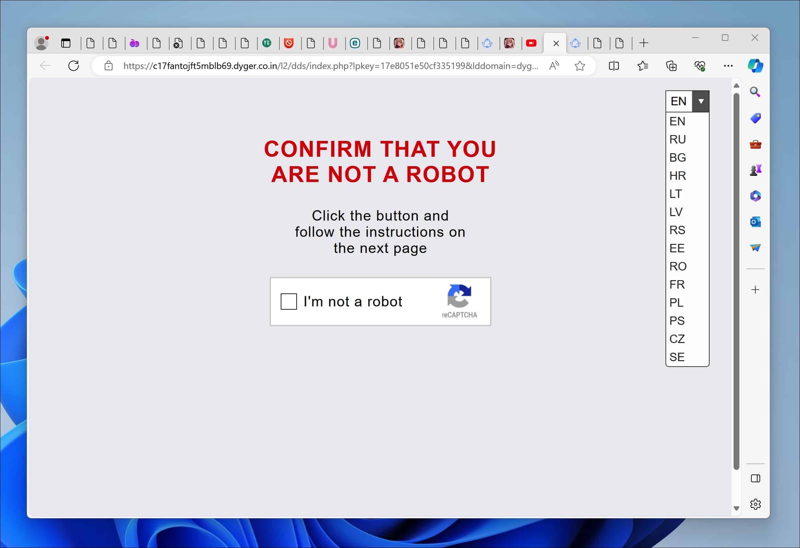Switch to the tab with crossed page icon
The width and height of the screenshot is (800, 548).
(x=178, y=43)
